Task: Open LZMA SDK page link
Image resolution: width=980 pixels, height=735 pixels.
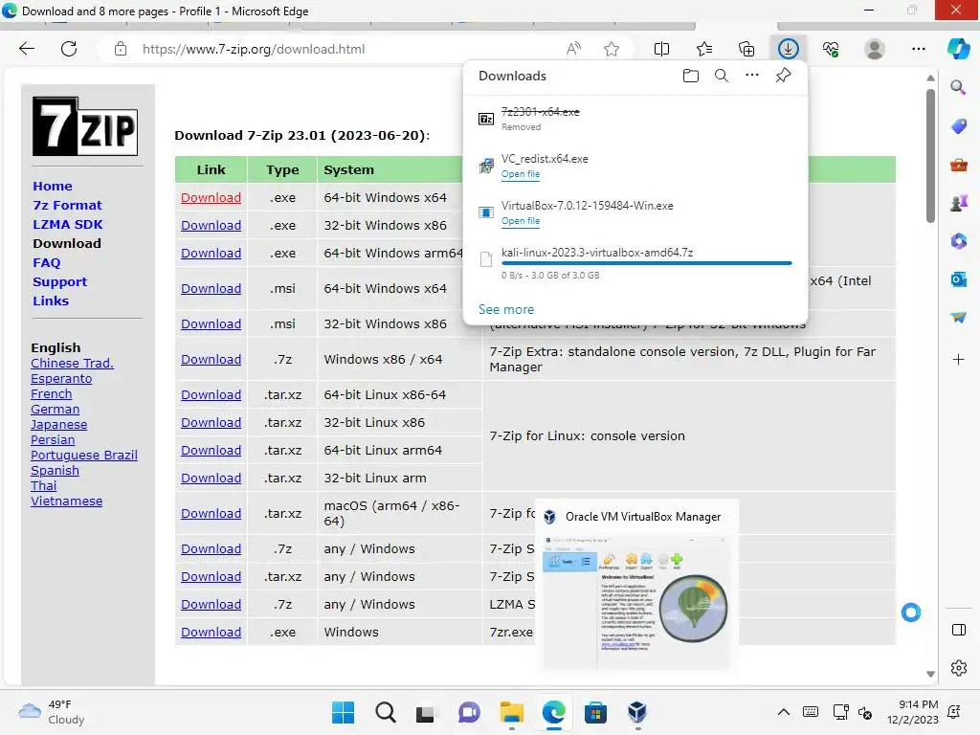Action: [x=68, y=224]
